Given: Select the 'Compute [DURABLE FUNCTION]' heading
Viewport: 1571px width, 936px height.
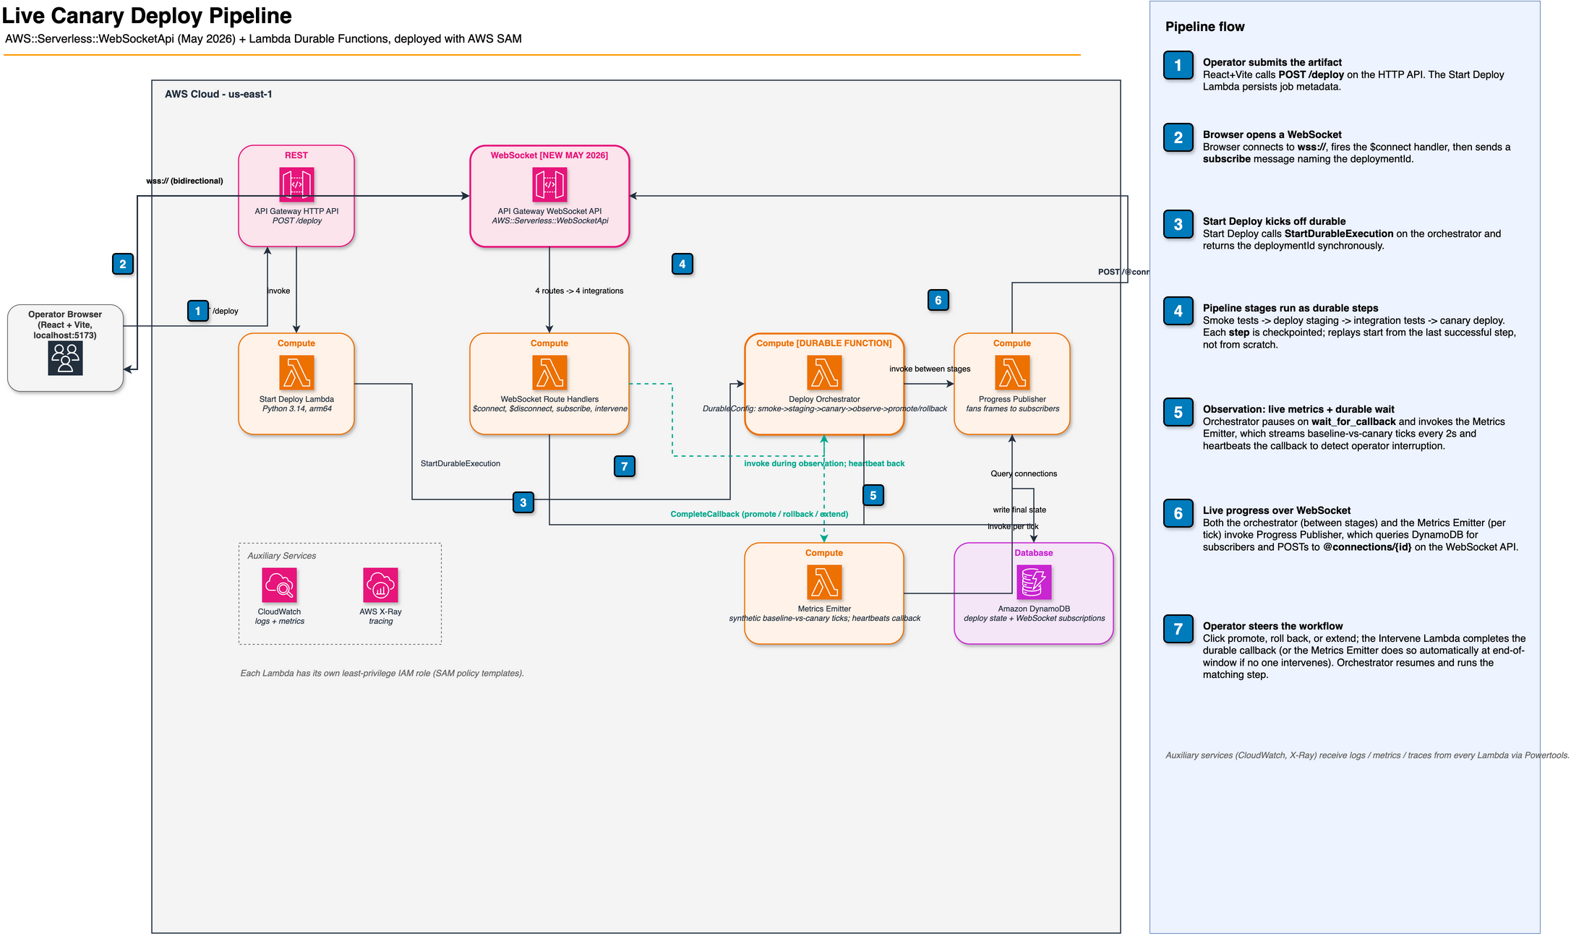Looking at the screenshot, I should pos(824,343).
